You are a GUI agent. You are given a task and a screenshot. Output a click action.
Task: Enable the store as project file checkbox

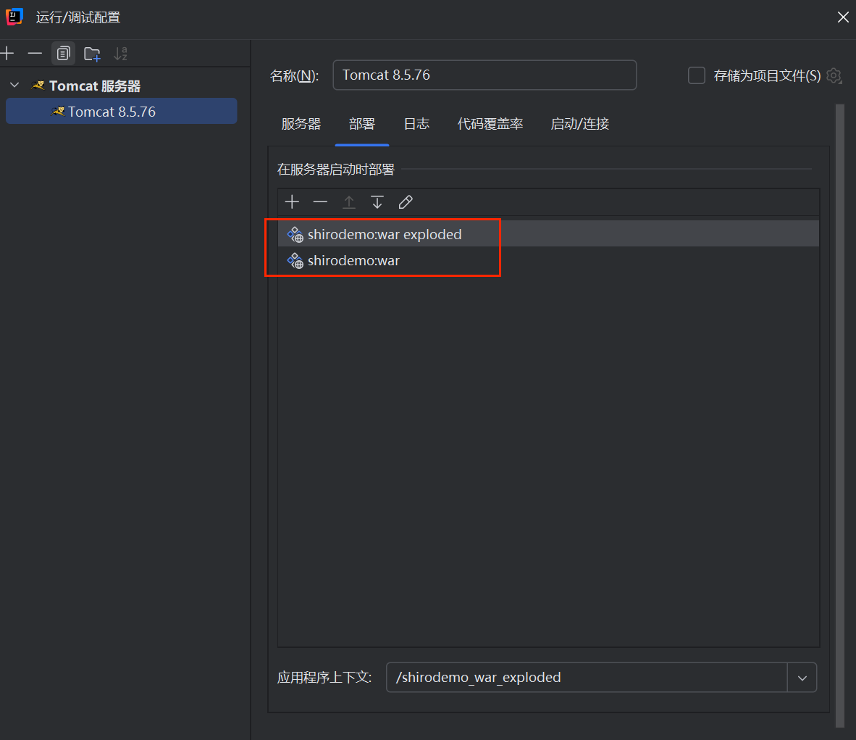coord(696,75)
